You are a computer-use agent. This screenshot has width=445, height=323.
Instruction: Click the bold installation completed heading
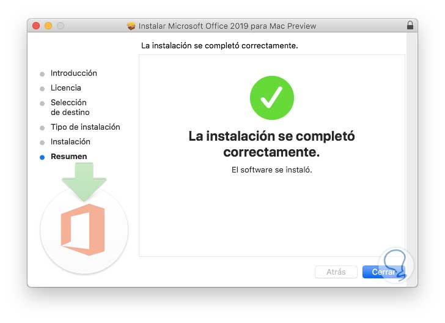pos(271,144)
